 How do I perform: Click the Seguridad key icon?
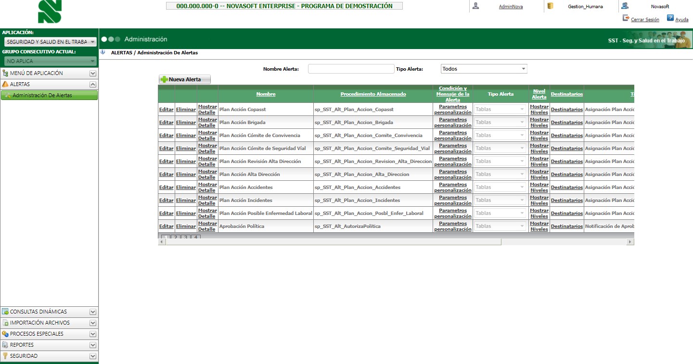[5, 356]
